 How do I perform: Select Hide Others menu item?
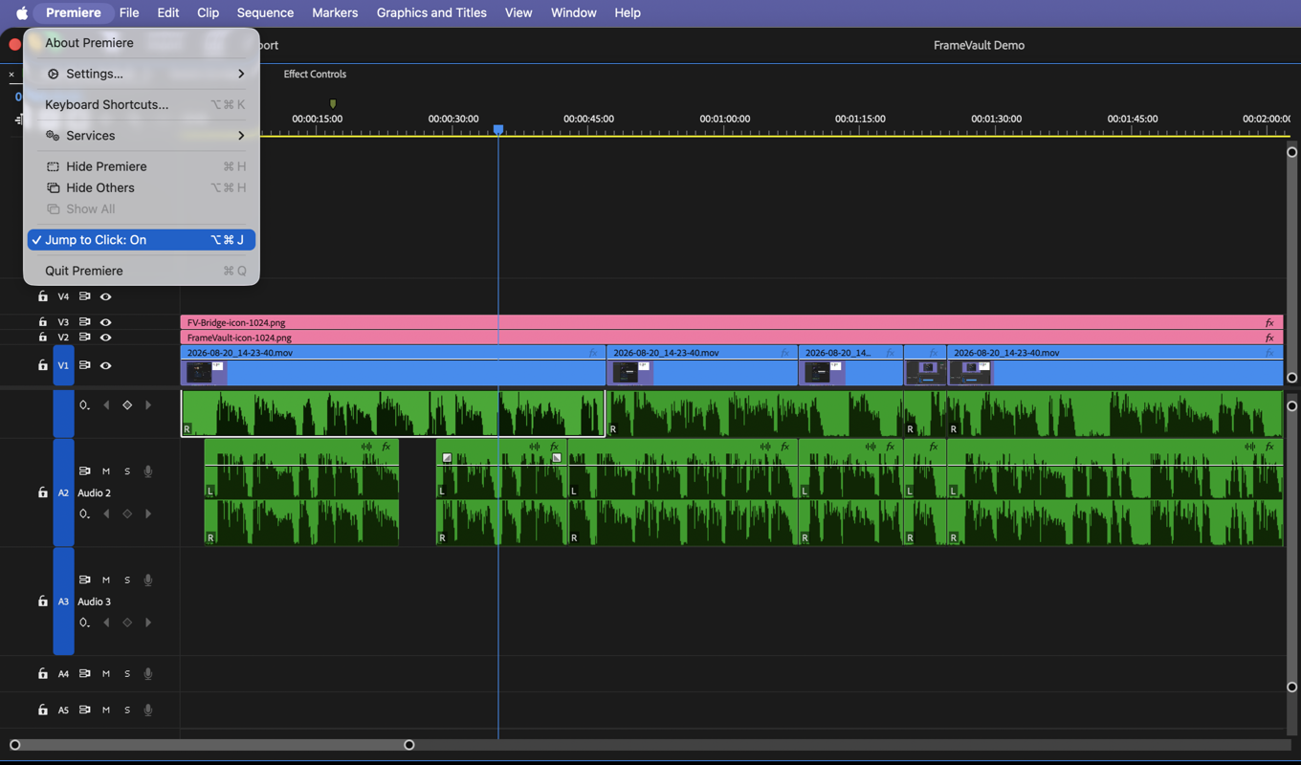(x=142, y=187)
